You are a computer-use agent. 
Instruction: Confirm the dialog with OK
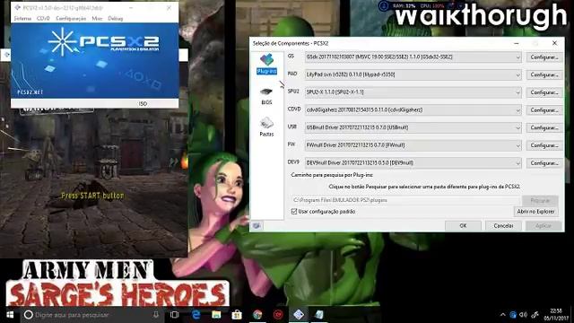point(463,225)
